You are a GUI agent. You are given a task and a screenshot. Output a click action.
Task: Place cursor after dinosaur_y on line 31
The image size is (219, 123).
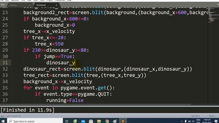tap(75, 63)
